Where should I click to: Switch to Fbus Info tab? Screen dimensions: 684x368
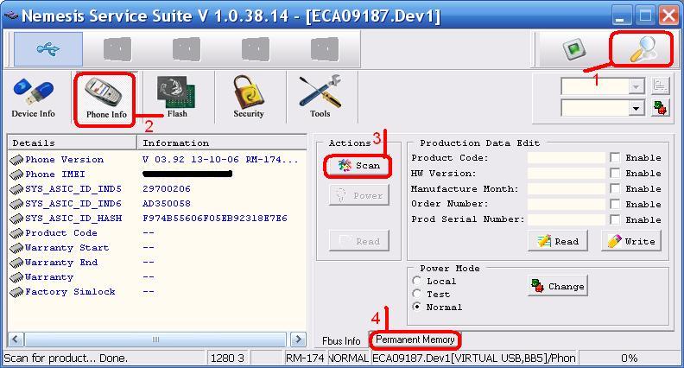341,341
